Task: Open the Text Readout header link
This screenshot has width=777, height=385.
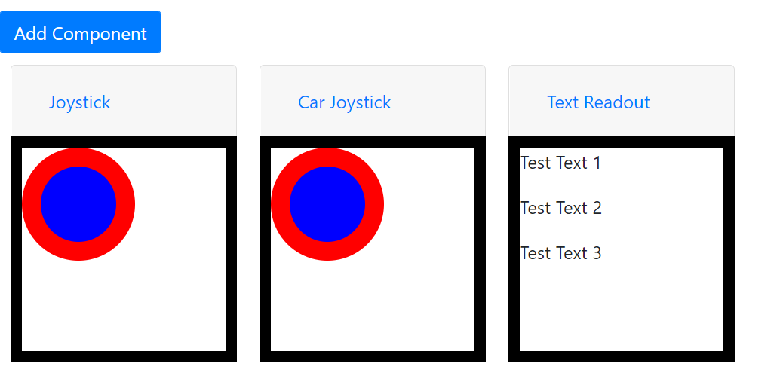Action: (x=598, y=102)
